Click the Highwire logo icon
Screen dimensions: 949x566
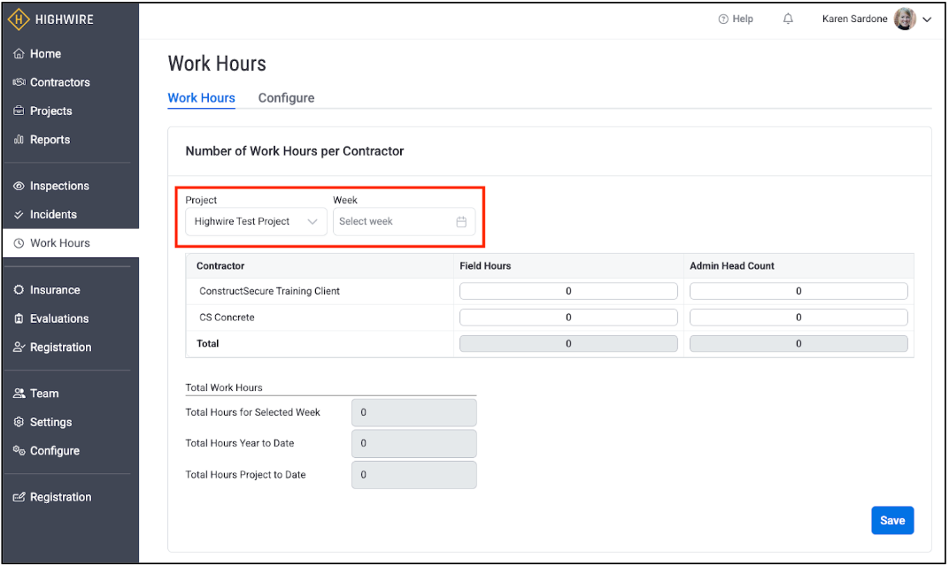pos(19,19)
